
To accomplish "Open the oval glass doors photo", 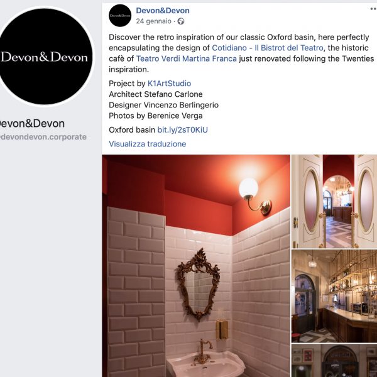I will pos(334,202).
